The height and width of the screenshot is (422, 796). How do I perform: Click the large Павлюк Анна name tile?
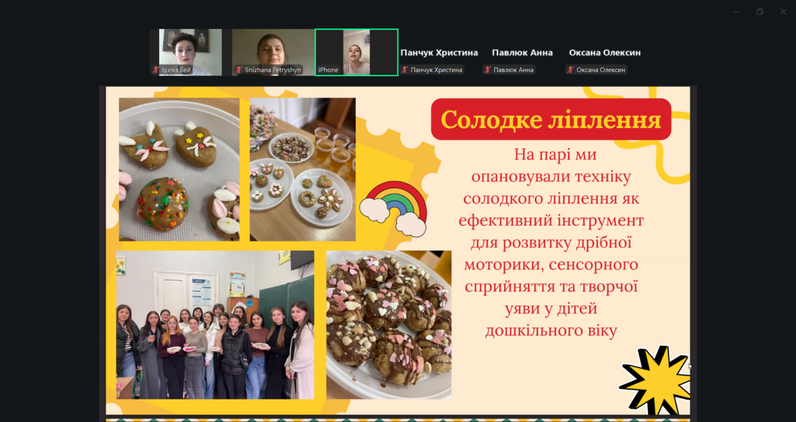(522, 52)
